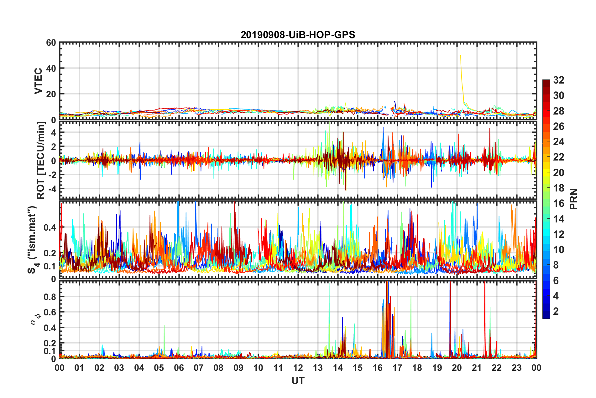The height and width of the screenshot is (398, 596).
Task: Select the 23 hour tick on the UT axis
Action: click(516, 368)
